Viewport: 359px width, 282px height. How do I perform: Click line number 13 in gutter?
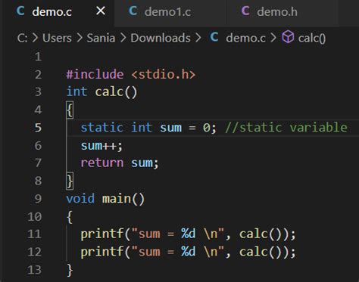pos(35,270)
